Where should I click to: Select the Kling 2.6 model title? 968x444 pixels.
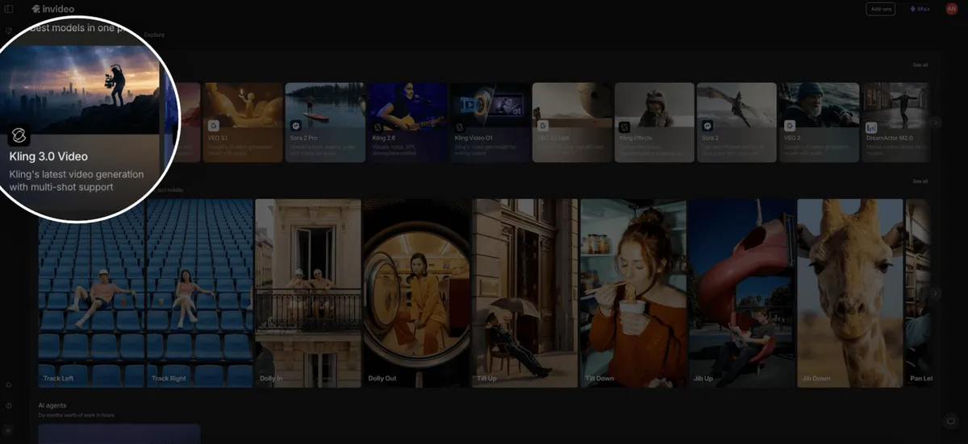[383, 139]
